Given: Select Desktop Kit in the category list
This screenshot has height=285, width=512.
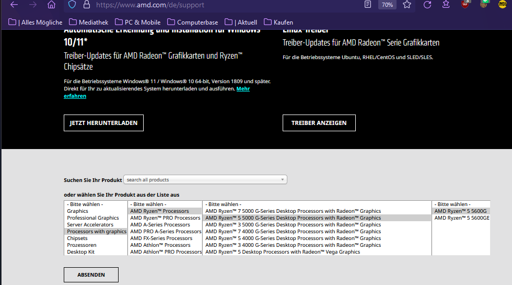Looking at the screenshot, I should point(95,252).
